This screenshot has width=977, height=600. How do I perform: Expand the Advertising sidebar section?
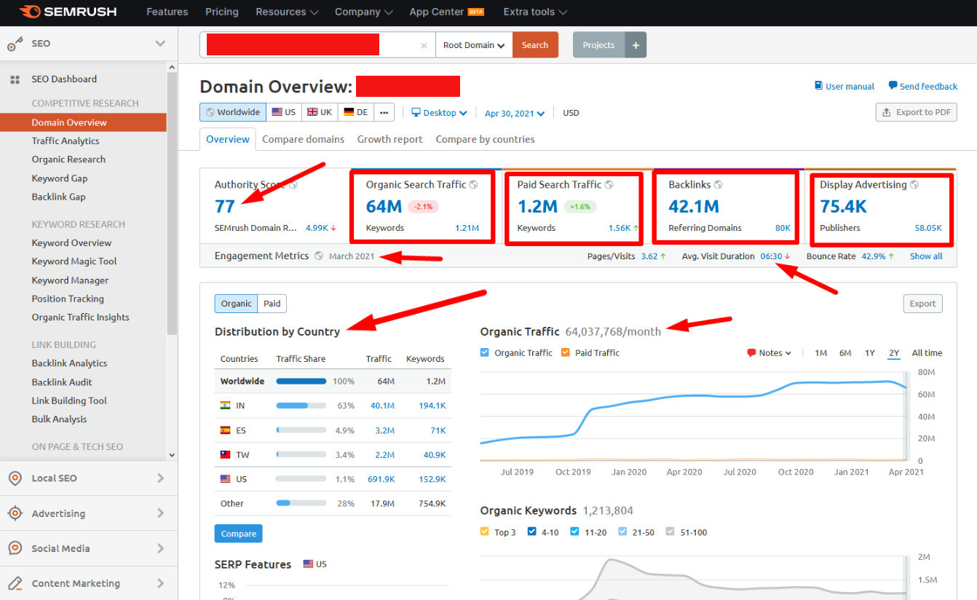(x=161, y=513)
